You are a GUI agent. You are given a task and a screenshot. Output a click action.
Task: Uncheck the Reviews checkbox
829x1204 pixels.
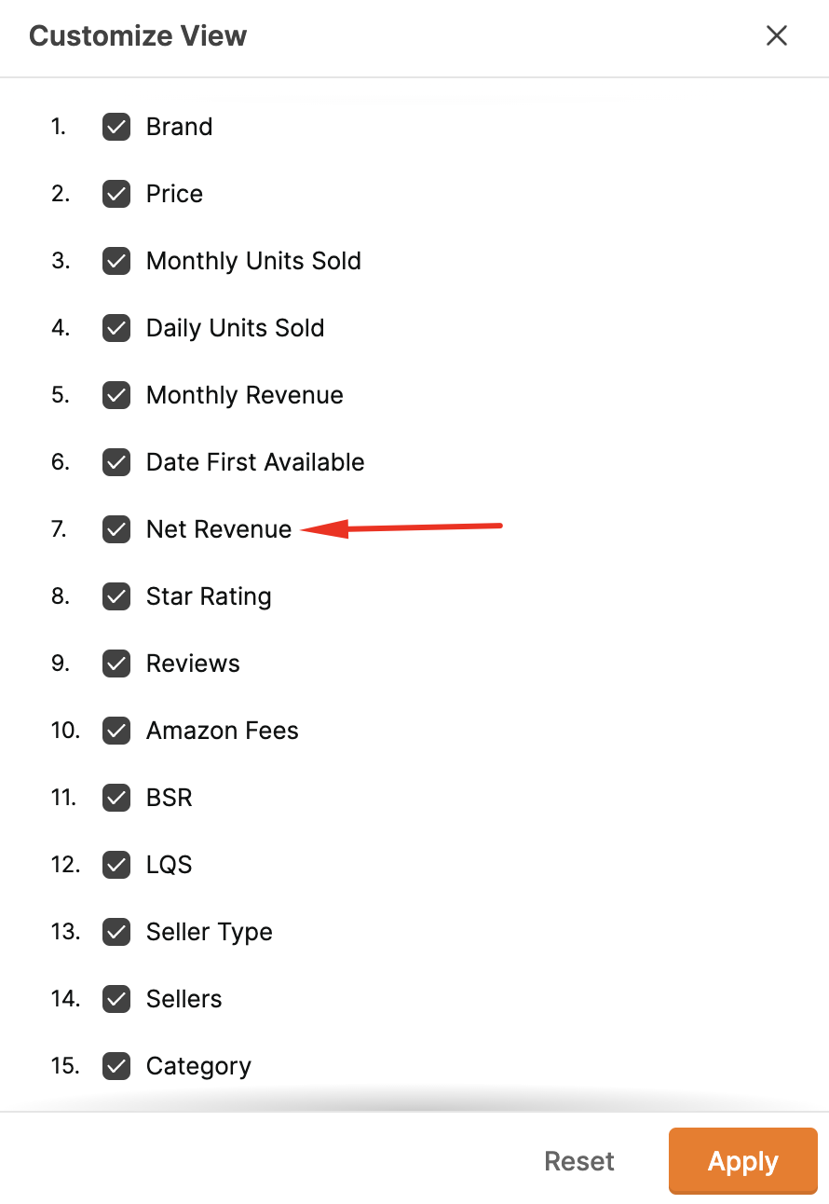[x=116, y=664]
